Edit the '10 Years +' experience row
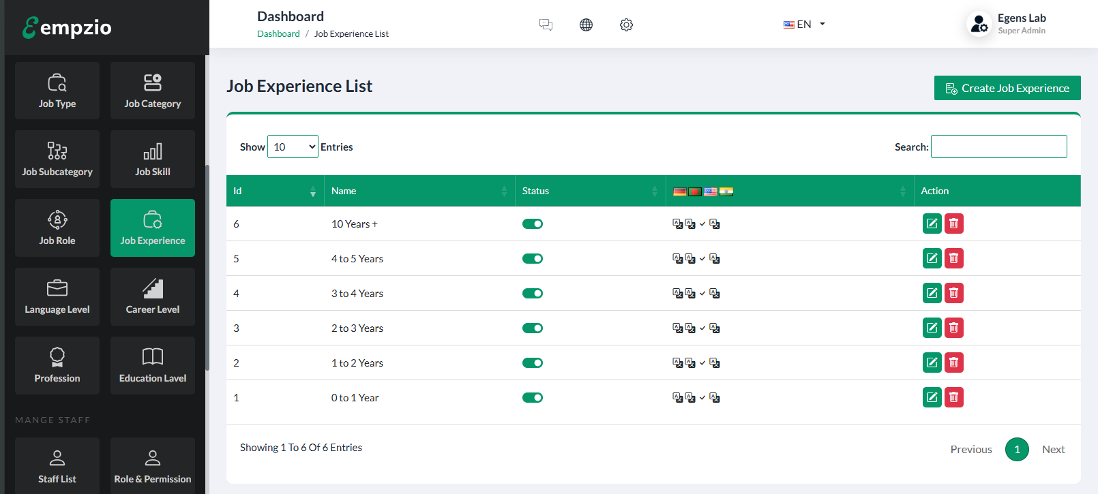 pos(932,223)
